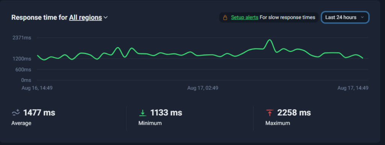
Task: Click the Aug 17, 02:49 axis label
Action: (x=203, y=88)
